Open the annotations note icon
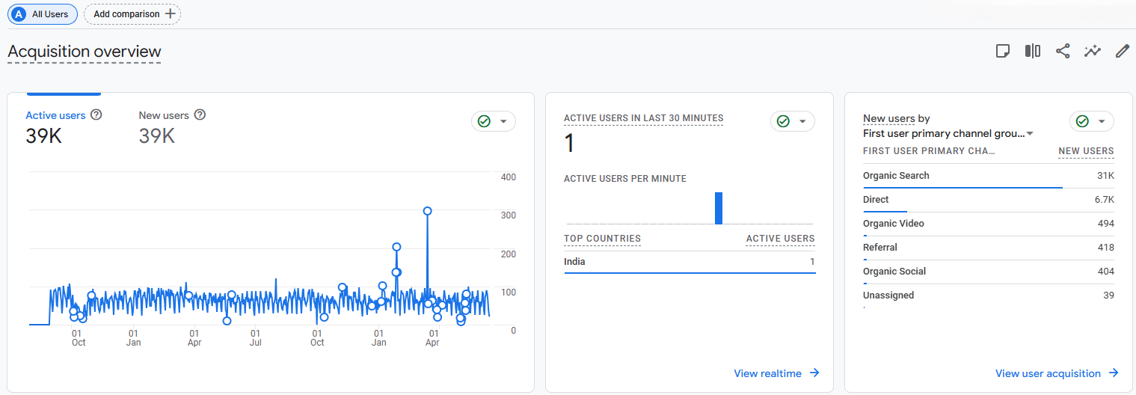 (1003, 51)
